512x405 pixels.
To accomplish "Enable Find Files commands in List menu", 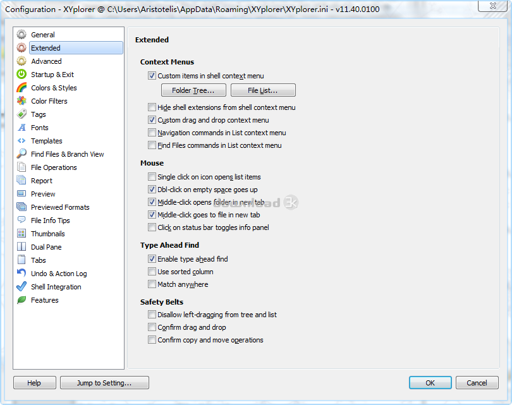I will coord(152,145).
